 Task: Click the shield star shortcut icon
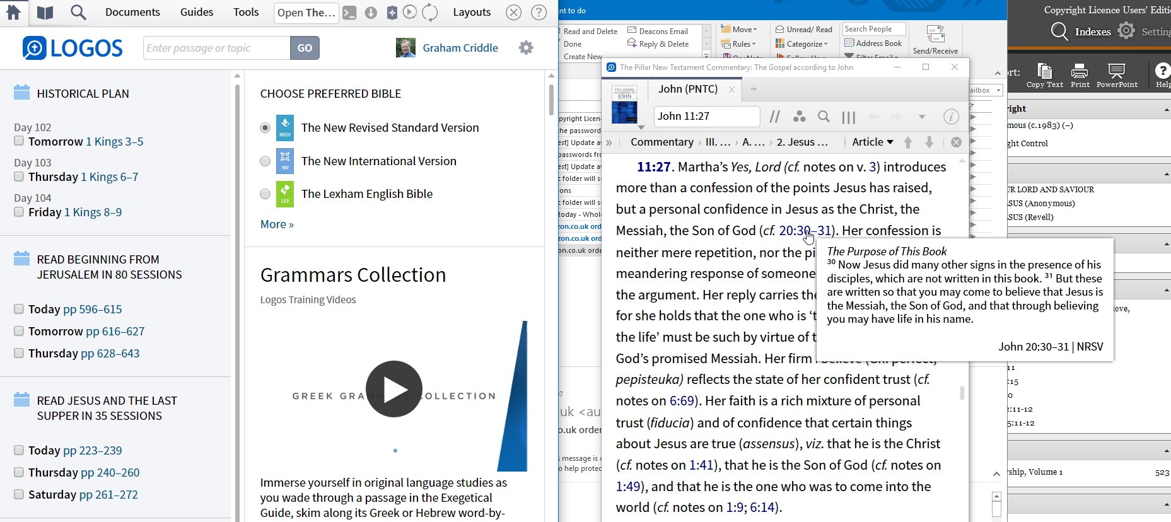click(392, 13)
